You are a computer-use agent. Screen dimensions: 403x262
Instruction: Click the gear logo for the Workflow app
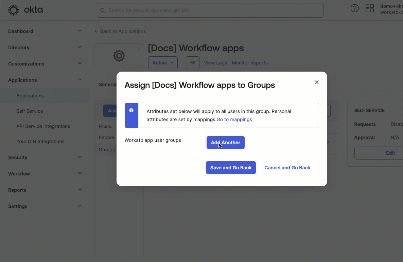(119, 56)
